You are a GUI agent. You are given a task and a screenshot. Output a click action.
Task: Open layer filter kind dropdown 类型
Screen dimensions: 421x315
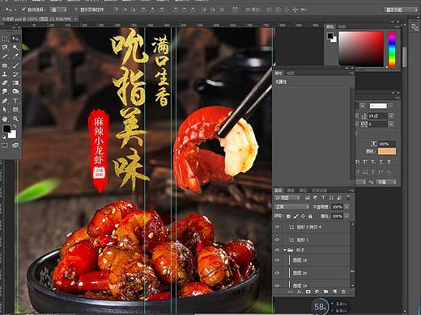pos(287,198)
